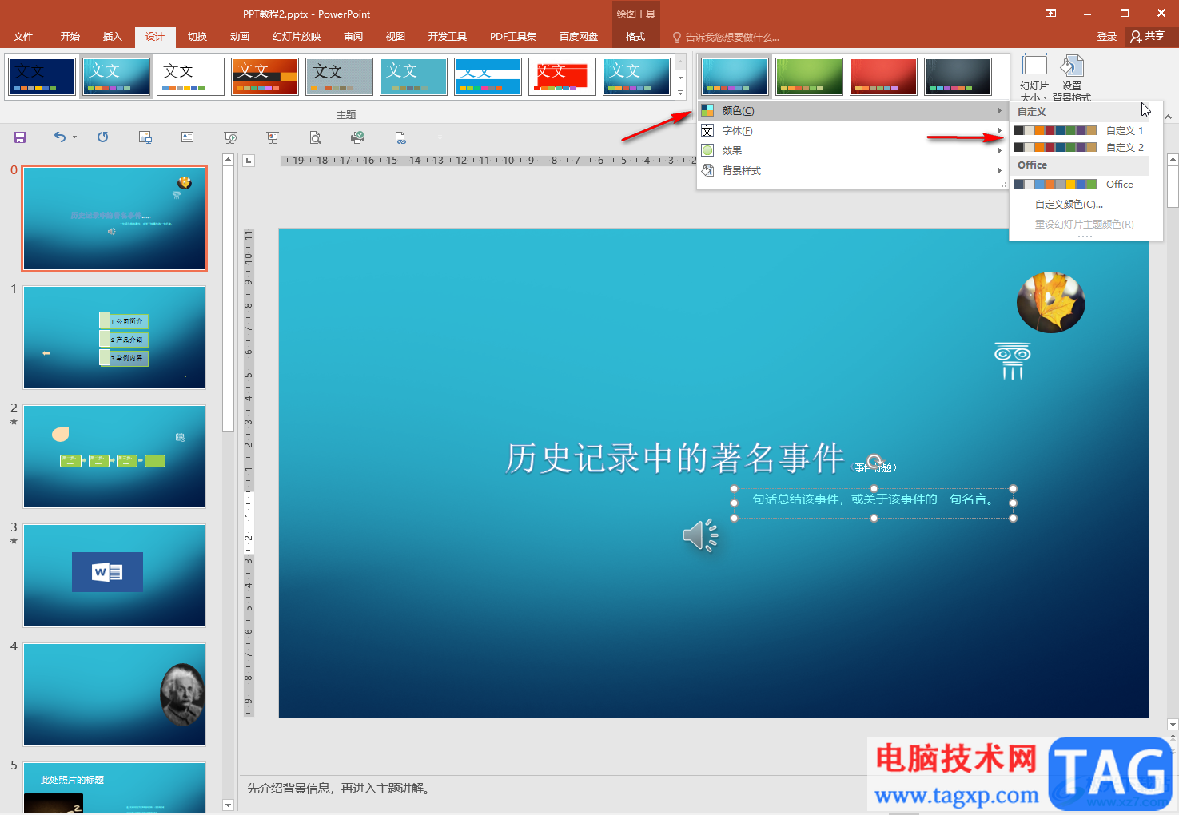The image size is (1179, 815).
Task: Select slide 1 thumbnail with agenda list
Action: coord(114,337)
